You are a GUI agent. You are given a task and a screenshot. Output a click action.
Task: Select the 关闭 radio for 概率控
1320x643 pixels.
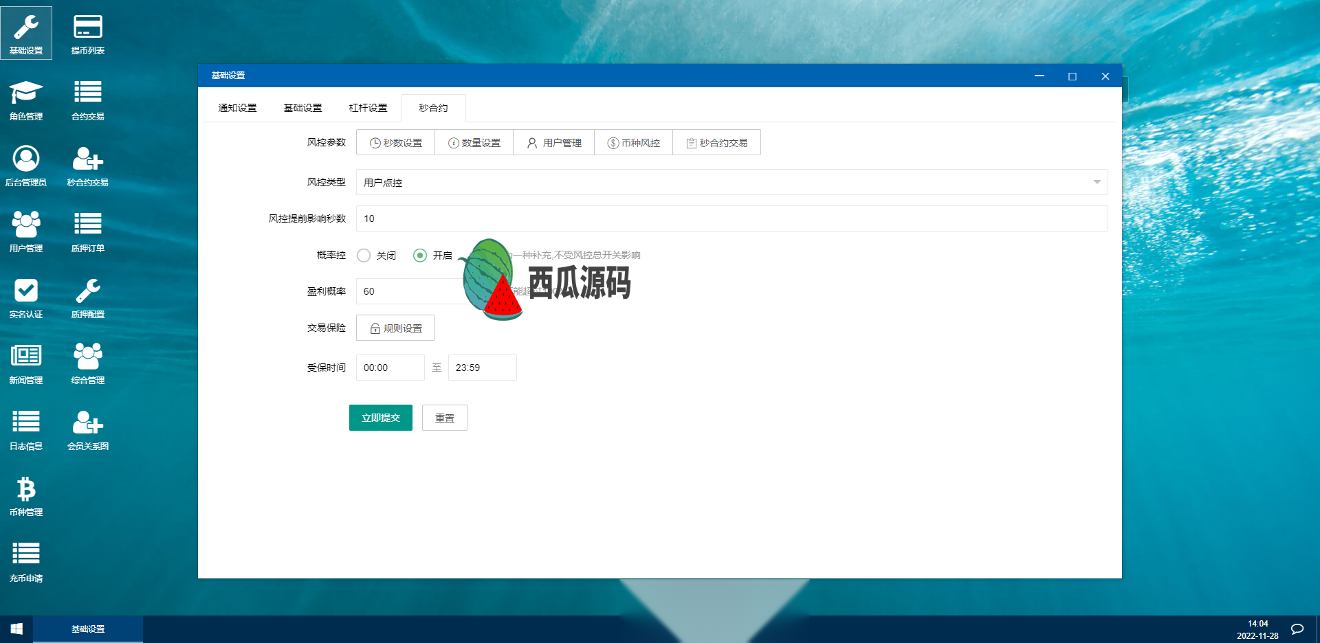pos(364,256)
